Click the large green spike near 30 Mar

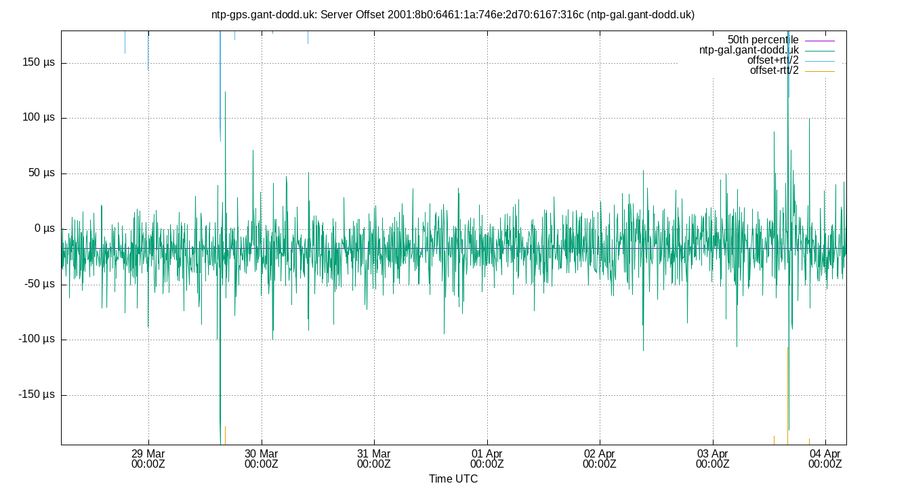(x=224, y=136)
